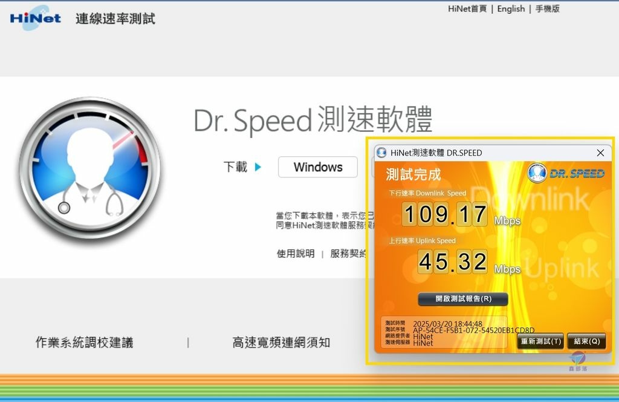Click the blue arrow next to 下載
Screen dimensions: 619x402
click(x=258, y=167)
